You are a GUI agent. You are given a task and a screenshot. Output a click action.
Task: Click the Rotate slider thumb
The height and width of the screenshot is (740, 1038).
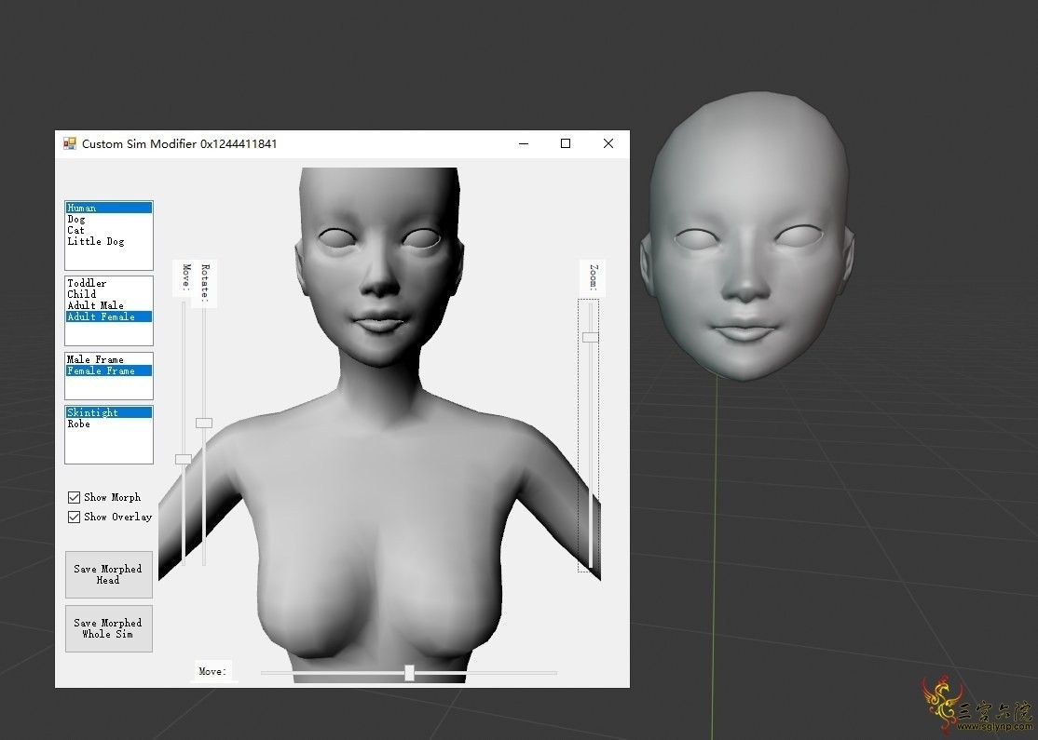[x=204, y=423]
